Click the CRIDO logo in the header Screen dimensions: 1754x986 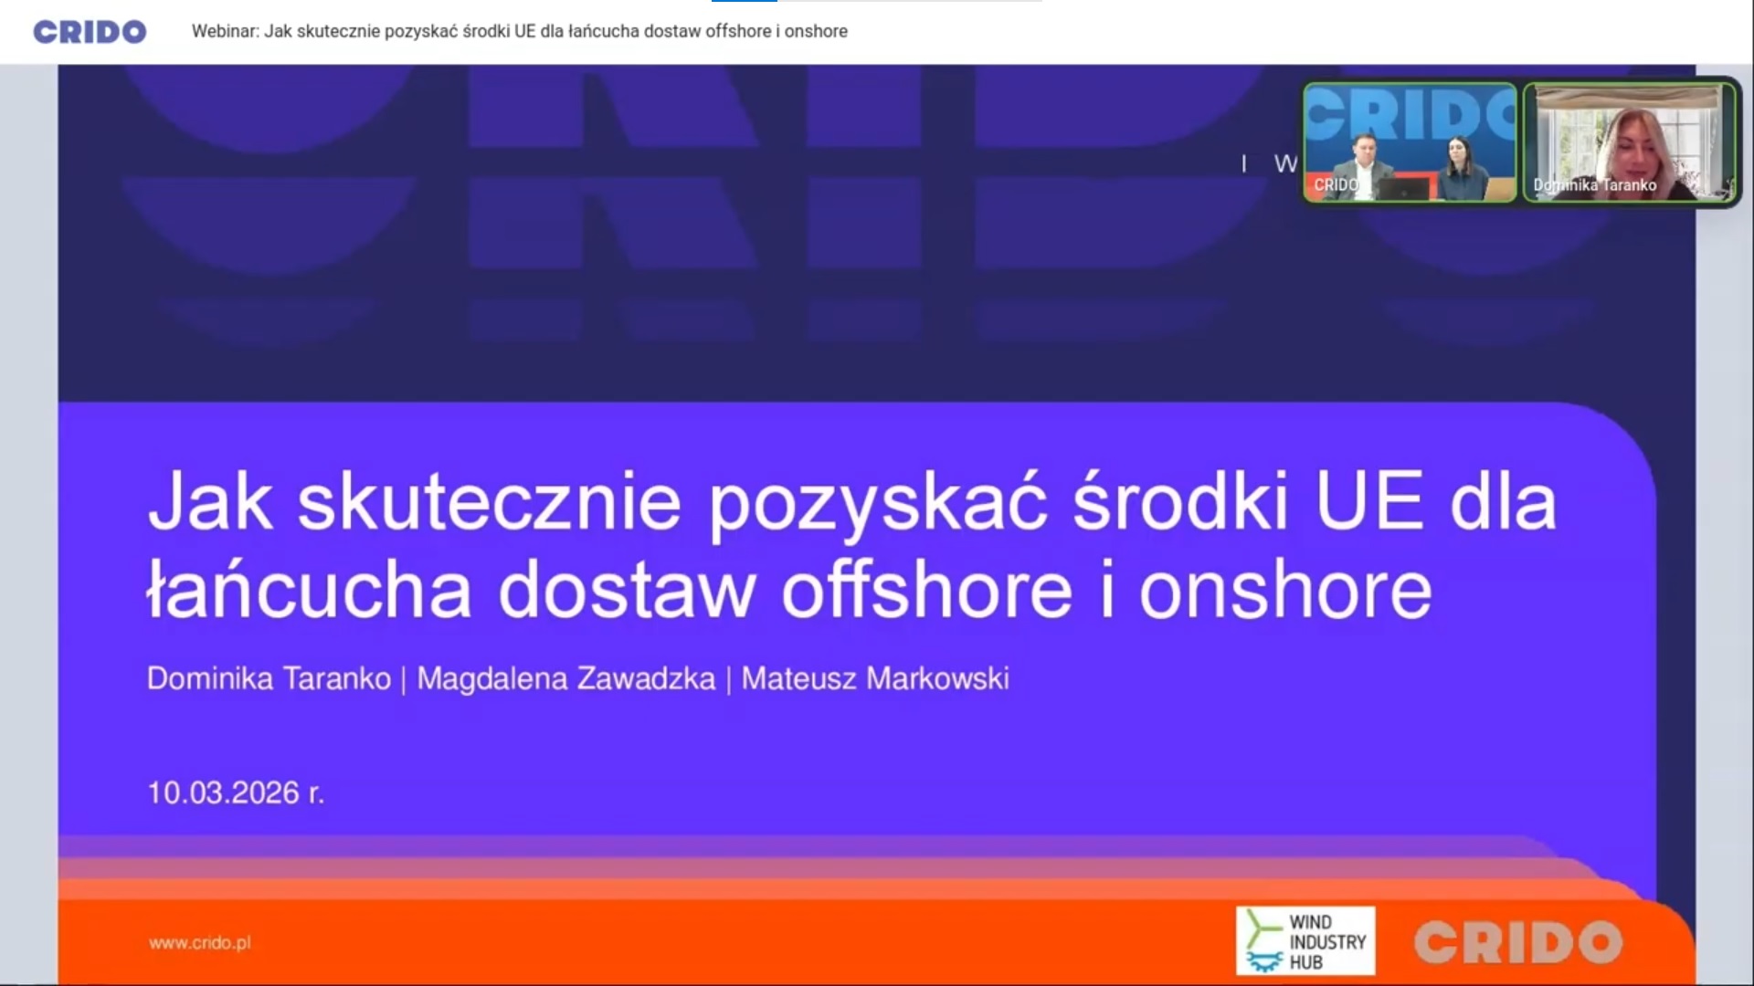[x=90, y=32]
